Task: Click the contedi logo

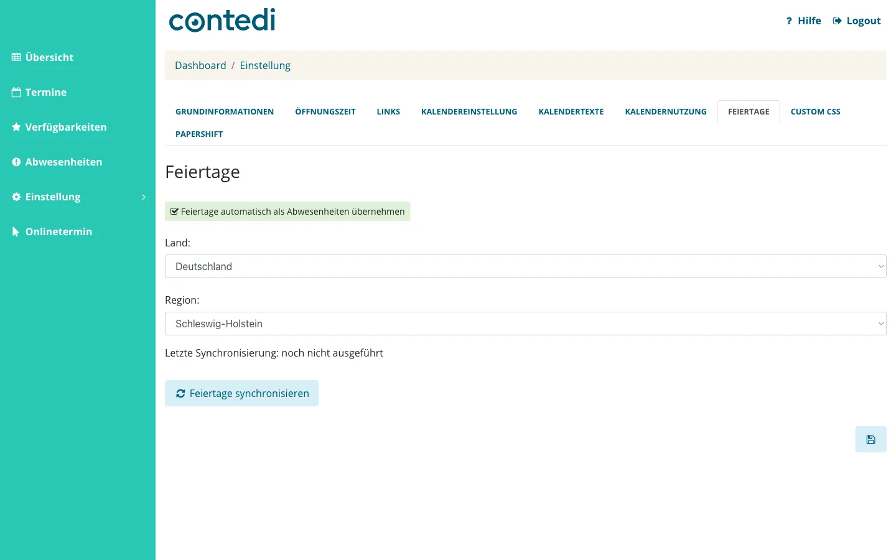Action: point(222,20)
